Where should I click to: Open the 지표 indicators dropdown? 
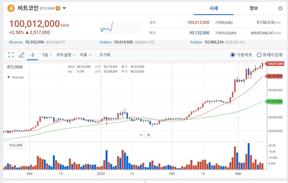pos(86,55)
